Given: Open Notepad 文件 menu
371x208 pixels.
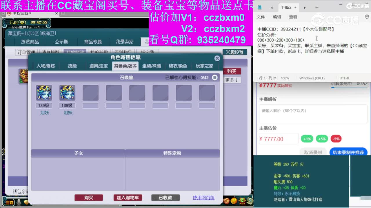Looking at the screenshot, I should point(261,17).
